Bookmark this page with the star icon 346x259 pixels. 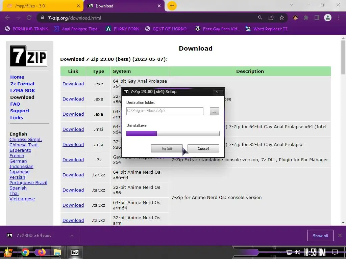click(282, 18)
